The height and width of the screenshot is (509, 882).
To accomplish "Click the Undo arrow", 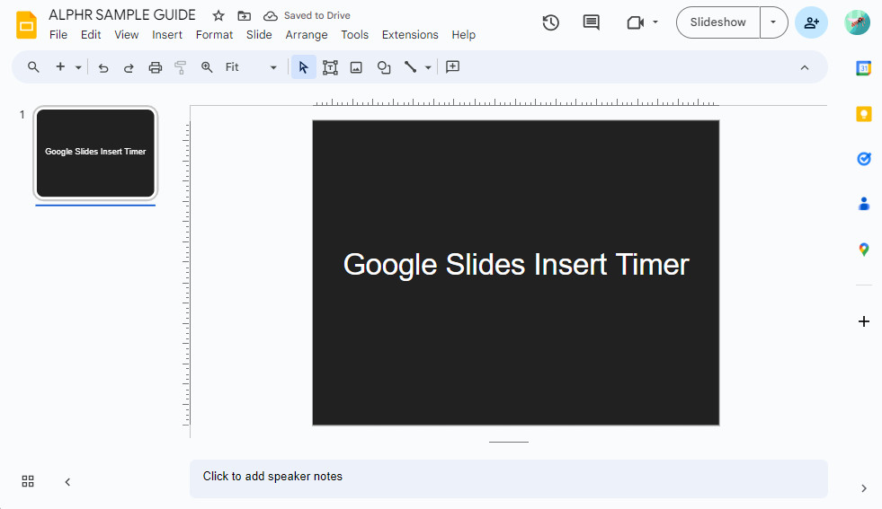I will pos(102,67).
